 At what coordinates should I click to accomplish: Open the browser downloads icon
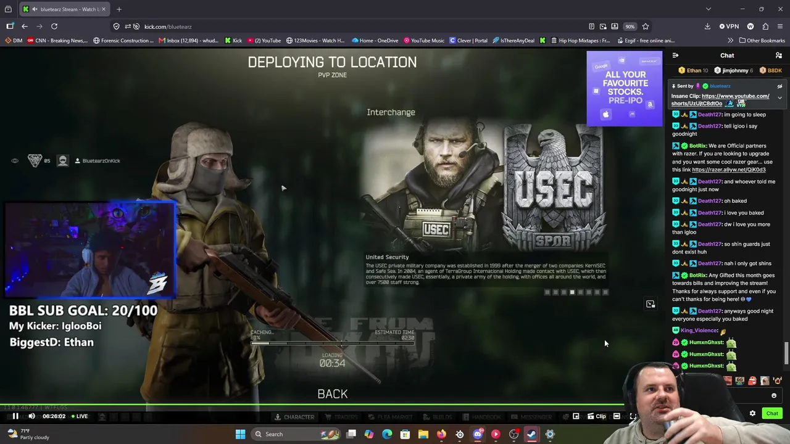coord(707,27)
